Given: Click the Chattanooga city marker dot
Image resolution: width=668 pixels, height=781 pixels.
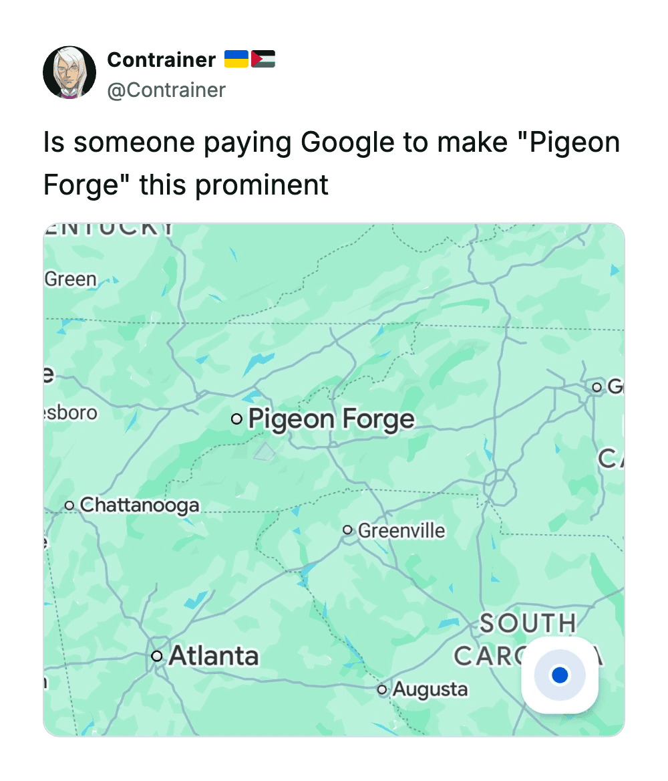Looking at the screenshot, I should coord(69,505).
